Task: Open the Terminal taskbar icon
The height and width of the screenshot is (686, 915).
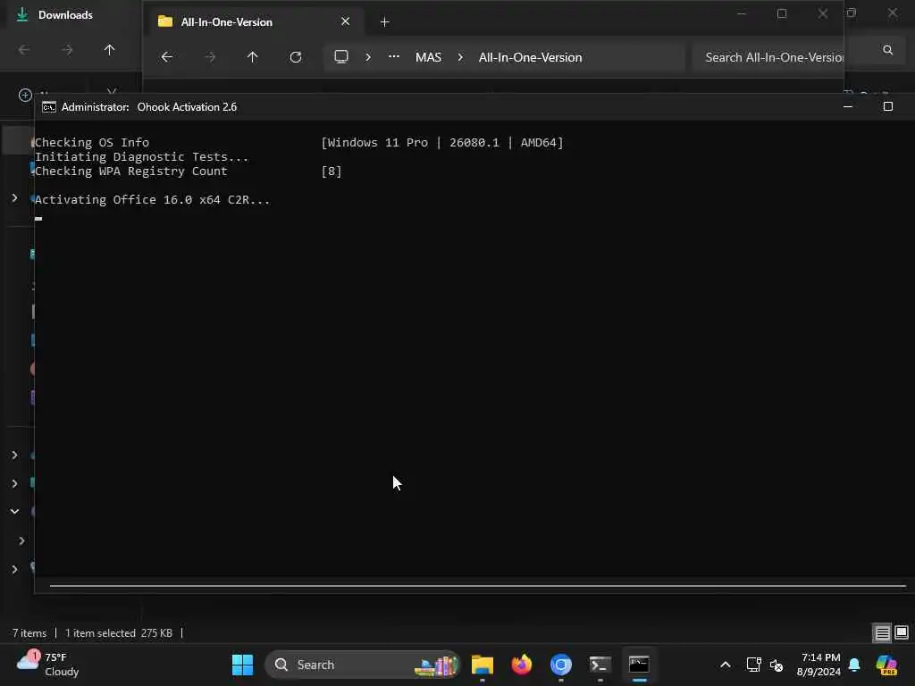Action: (x=600, y=665)
